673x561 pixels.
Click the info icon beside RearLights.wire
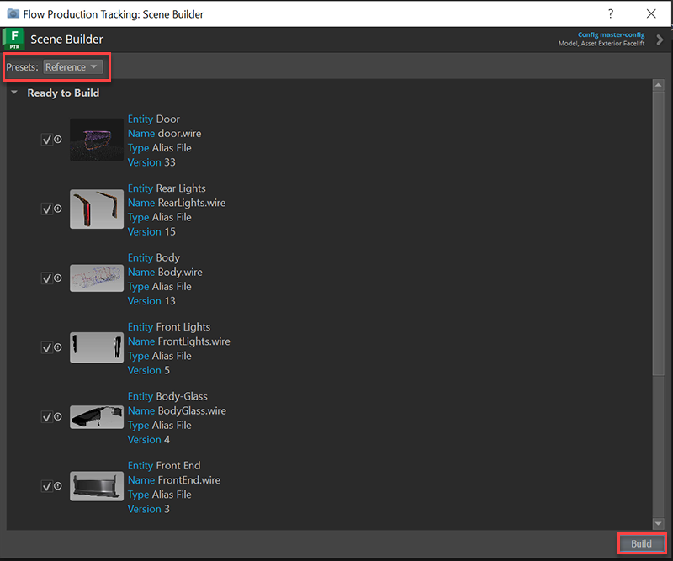coord(58,209)
